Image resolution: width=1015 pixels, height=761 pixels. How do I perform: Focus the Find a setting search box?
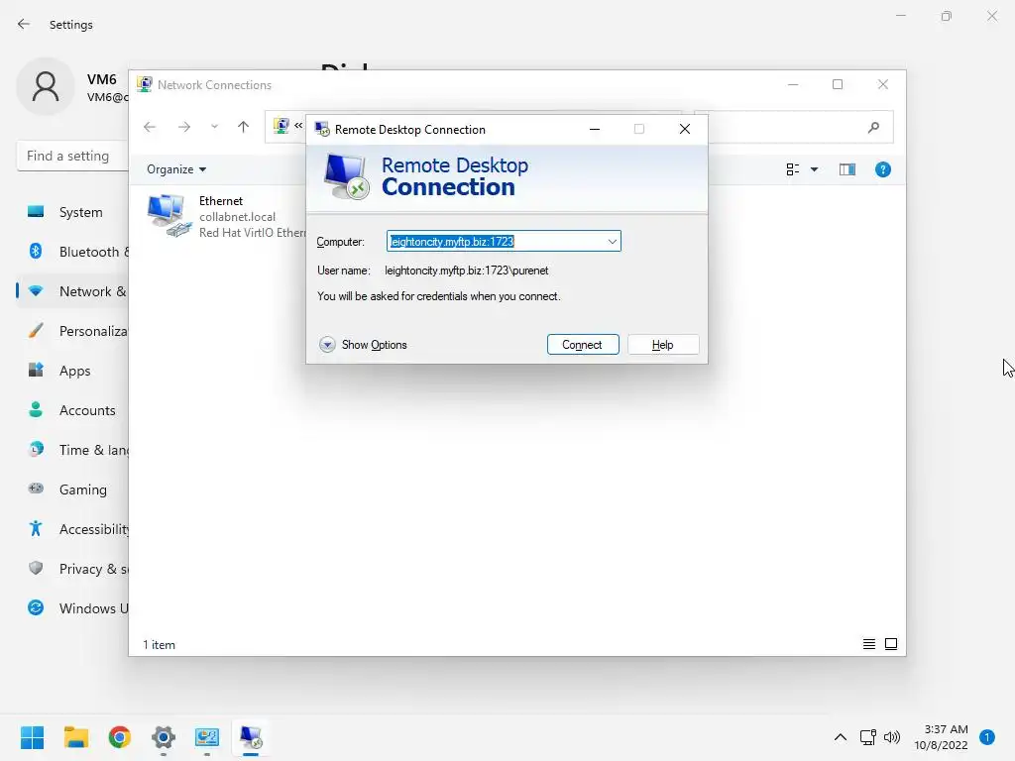tap(72, 156)
